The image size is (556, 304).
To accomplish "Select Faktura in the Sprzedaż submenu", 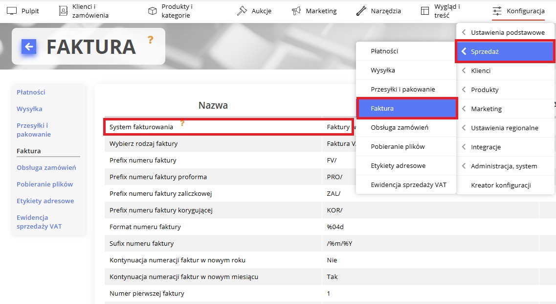I will (x=407, y=108).
